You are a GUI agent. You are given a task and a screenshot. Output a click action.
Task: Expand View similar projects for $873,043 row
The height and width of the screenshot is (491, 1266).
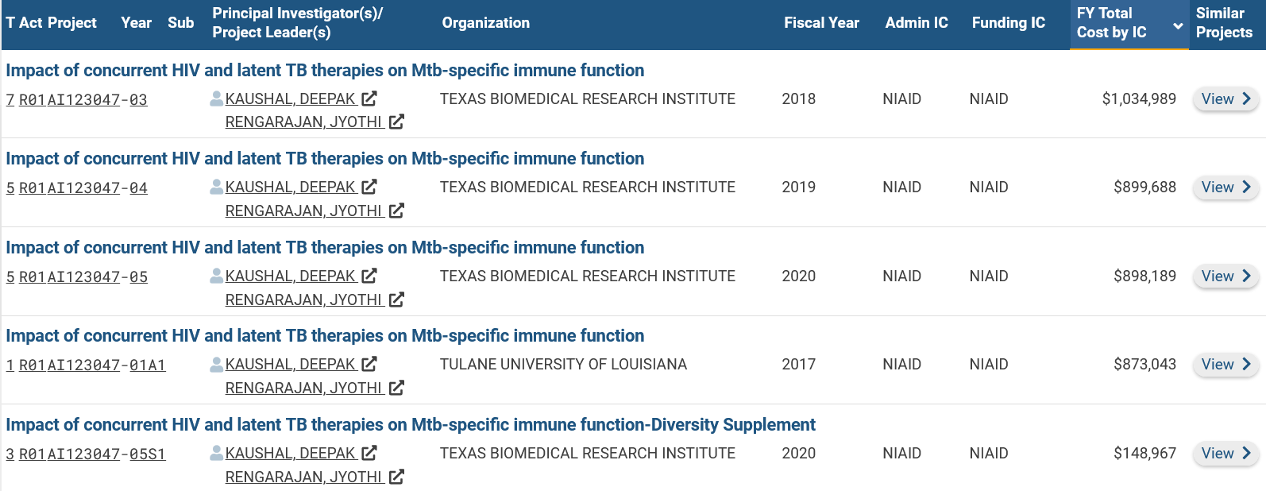pyautogui.click(x=1225, y=365)
